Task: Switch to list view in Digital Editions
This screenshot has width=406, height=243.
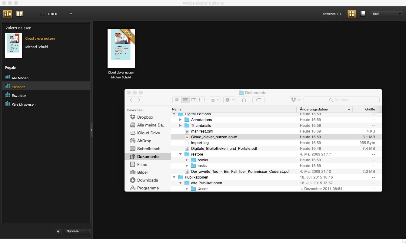Action: (x=363, y=14)
